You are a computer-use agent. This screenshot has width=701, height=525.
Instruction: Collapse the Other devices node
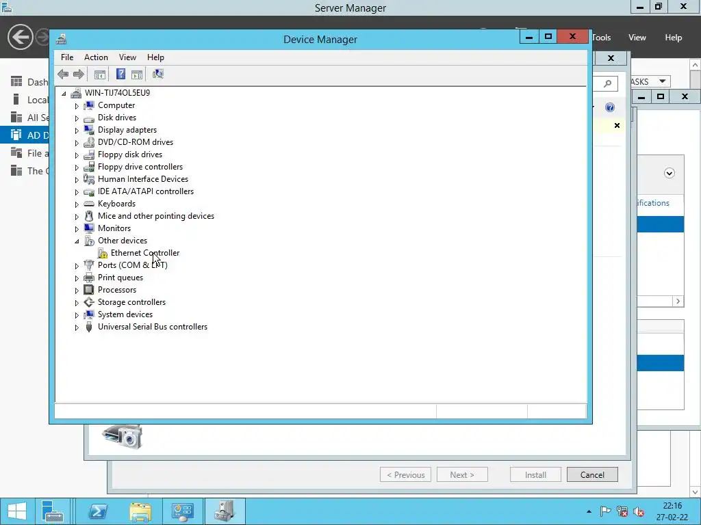point(77,241)
